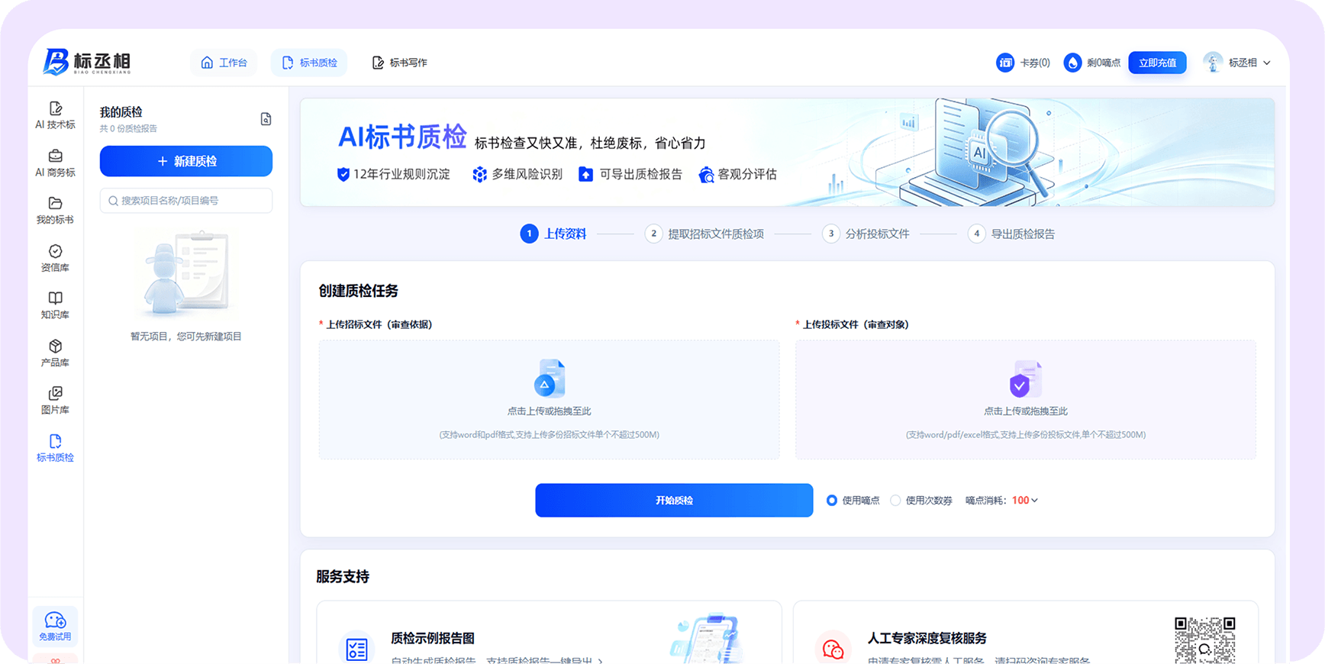This screenshot has height=664, width=1325.
Task: Open the 卡券(0) coupon icon
Action: click(x=1005, y=63)
